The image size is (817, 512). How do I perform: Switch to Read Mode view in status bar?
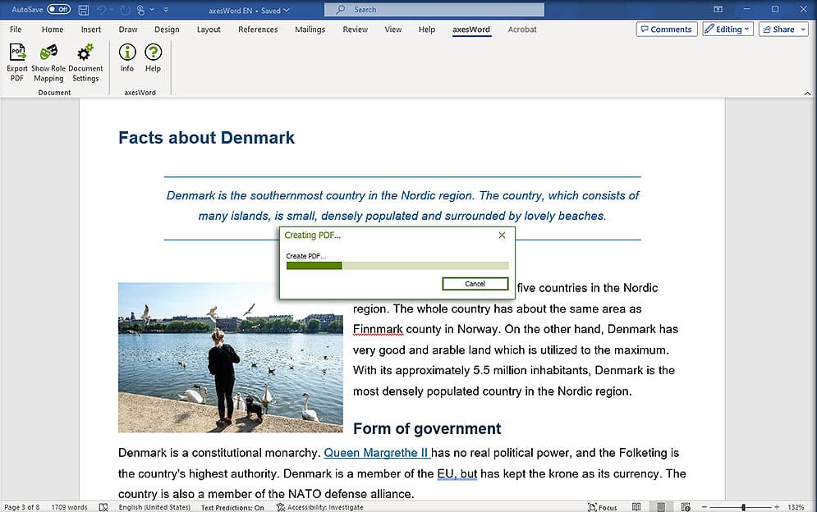[x=637, y=507]
